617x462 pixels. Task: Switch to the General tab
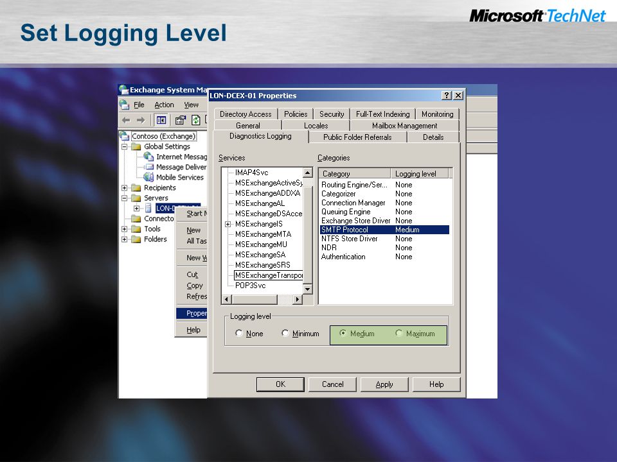click(248, 126)
